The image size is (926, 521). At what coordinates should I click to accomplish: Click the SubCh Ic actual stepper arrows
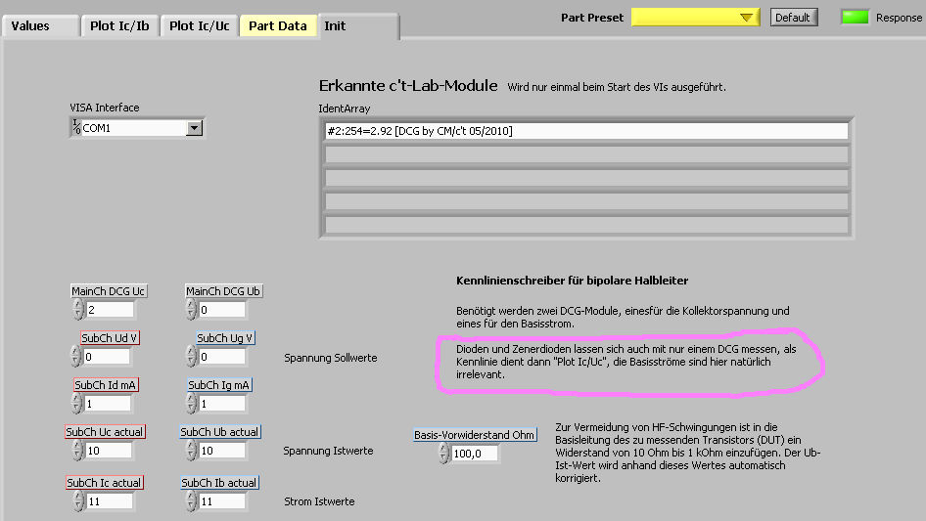pos(76,501)
